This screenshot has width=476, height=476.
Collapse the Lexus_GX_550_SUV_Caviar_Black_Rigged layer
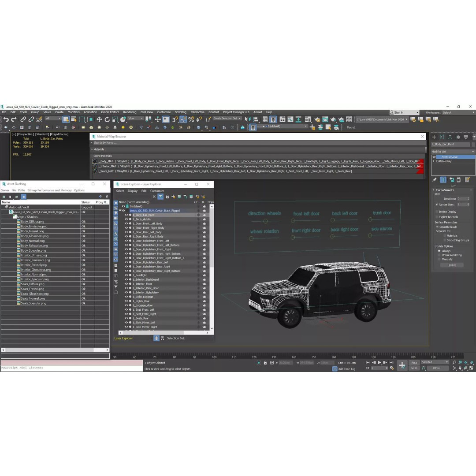120,211
